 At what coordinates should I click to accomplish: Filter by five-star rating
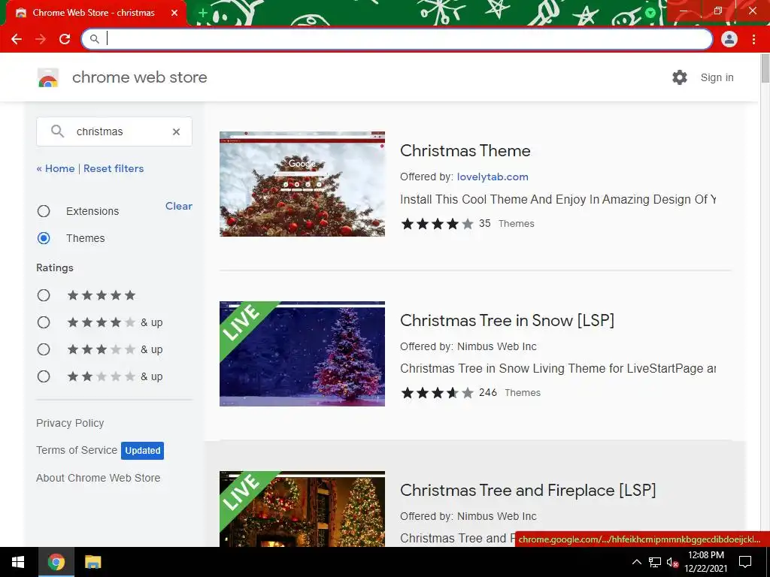44,295
